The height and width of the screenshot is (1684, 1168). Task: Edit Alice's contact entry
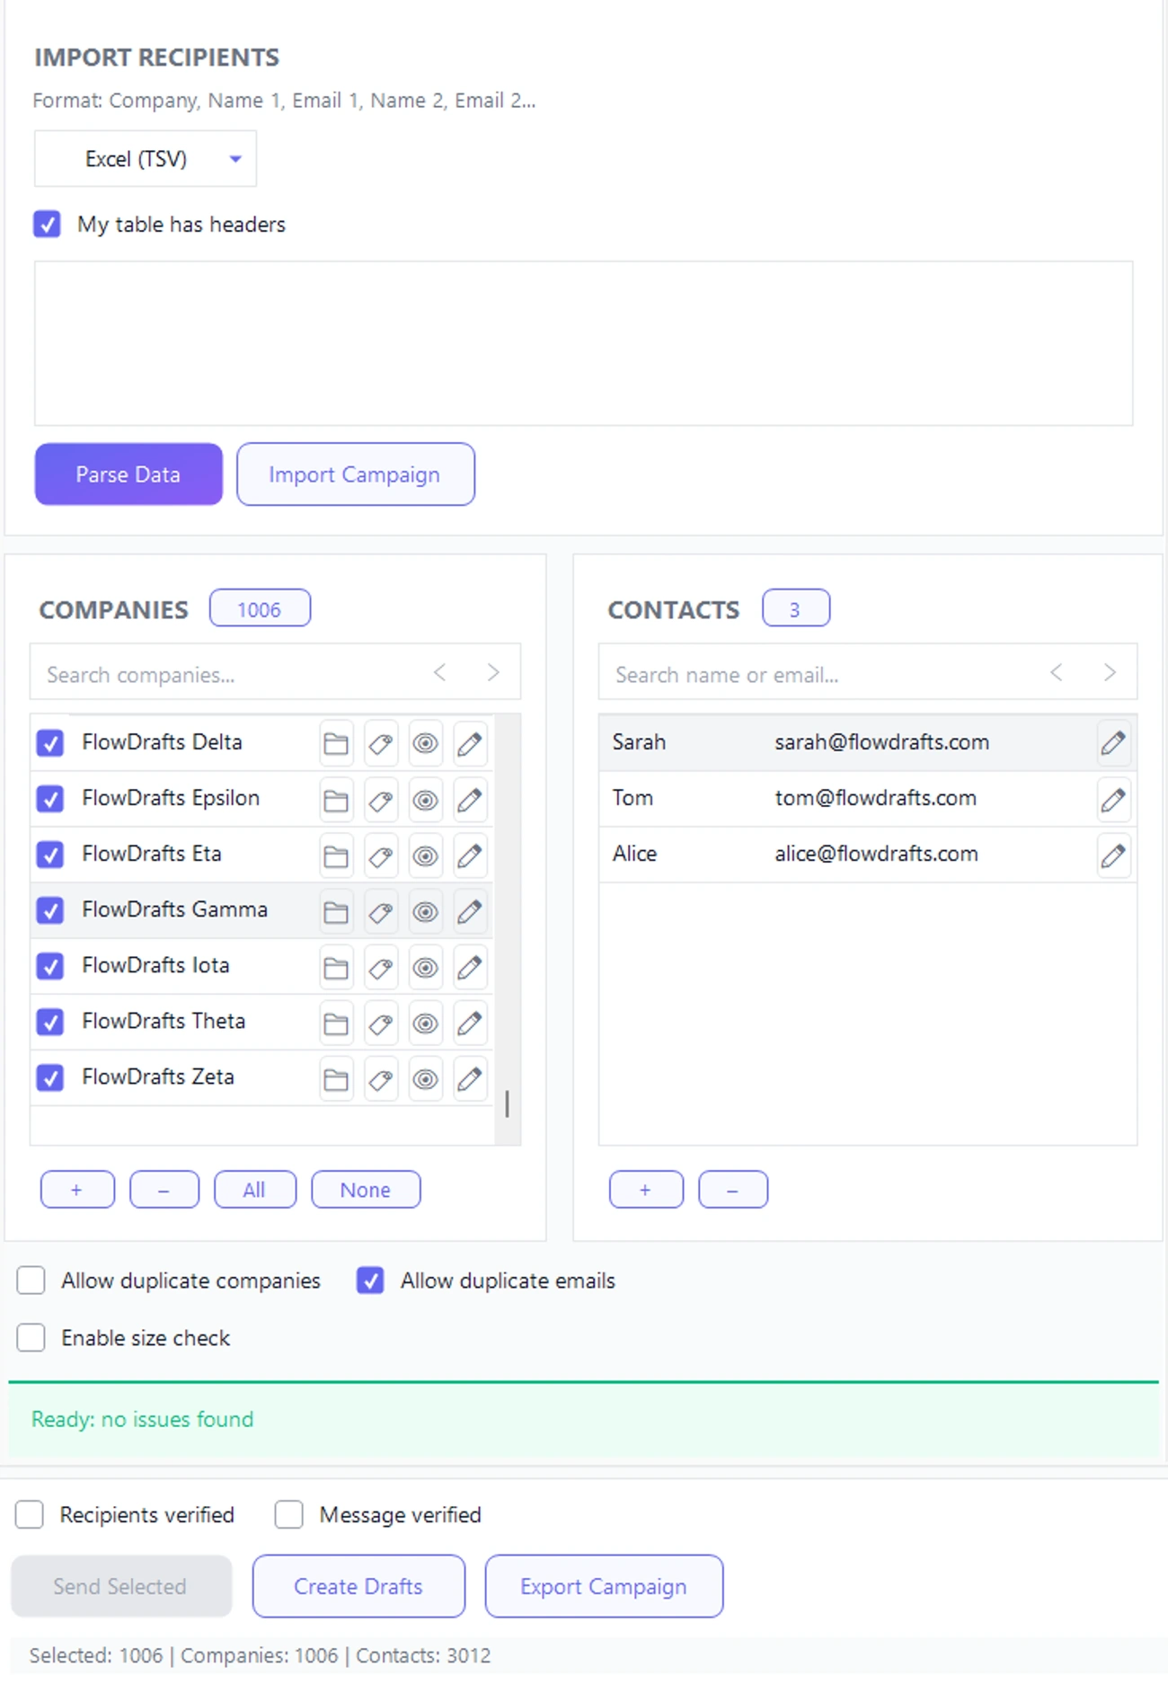1112,855
